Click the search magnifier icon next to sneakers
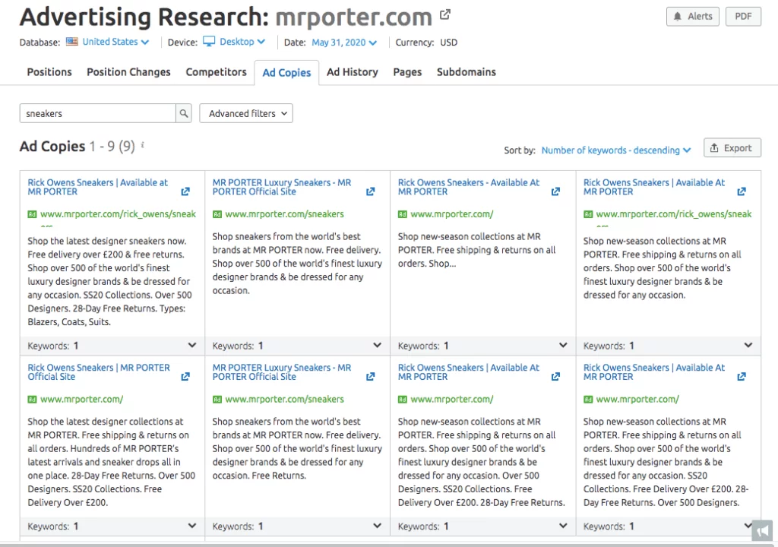Screen dimensions: 778x547 184,113
